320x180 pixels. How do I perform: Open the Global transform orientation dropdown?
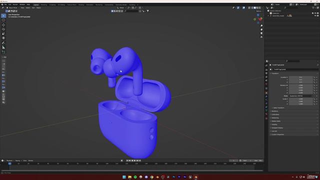tap(121, 8)
